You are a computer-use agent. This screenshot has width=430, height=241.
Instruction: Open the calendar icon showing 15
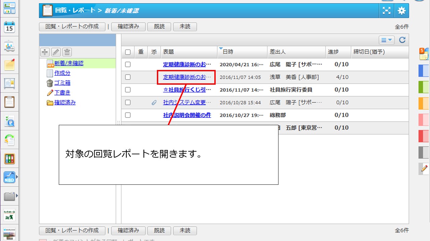9,27
